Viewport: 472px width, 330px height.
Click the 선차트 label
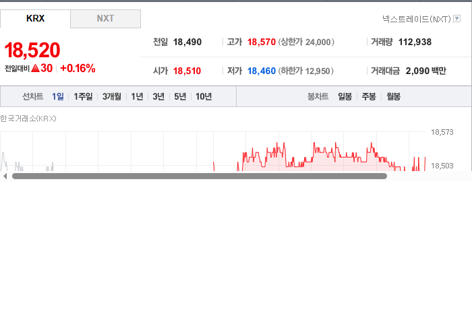[x=33, y=96]
